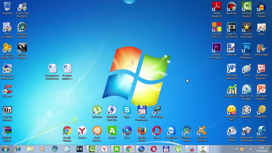Select the DAEMON Tools Lite icon
Viewport: 272px width, 153px height.
click(112, 110)
